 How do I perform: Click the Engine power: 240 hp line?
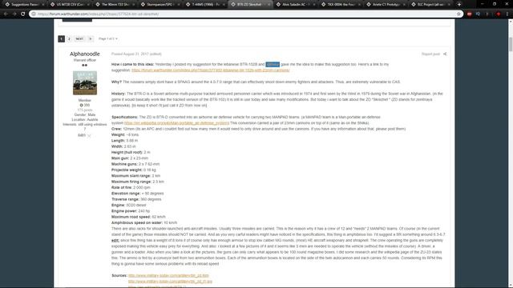tap(131, 211)
